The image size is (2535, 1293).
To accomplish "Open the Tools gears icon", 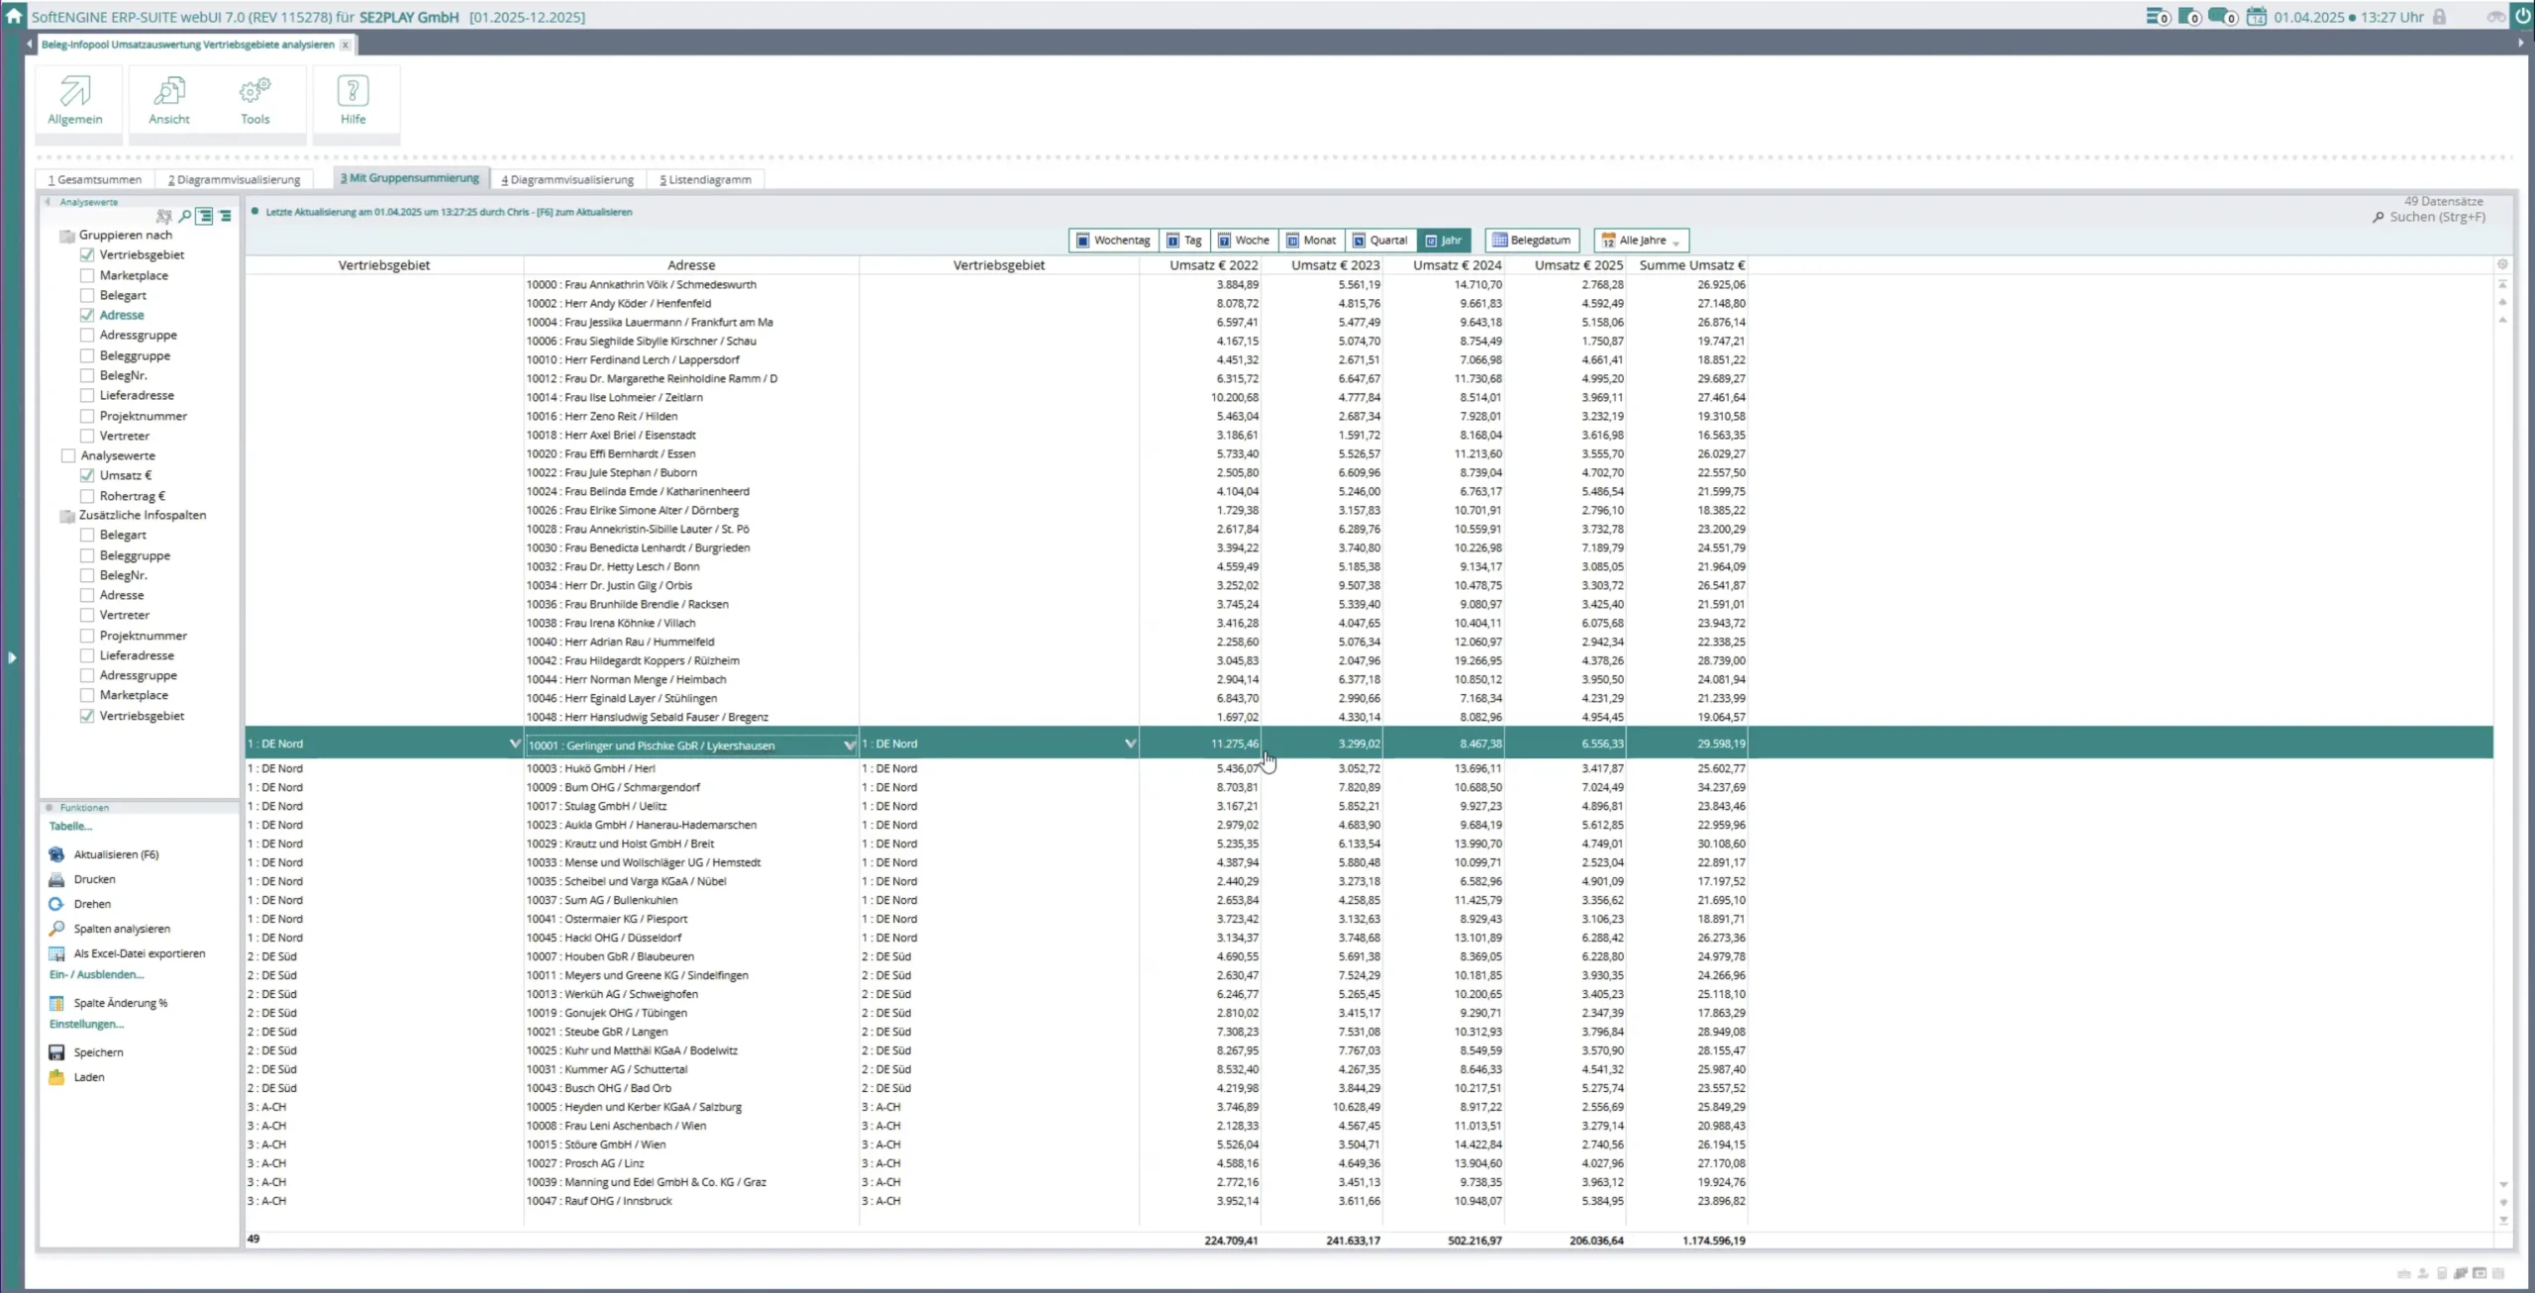I will tap(254, 92).
